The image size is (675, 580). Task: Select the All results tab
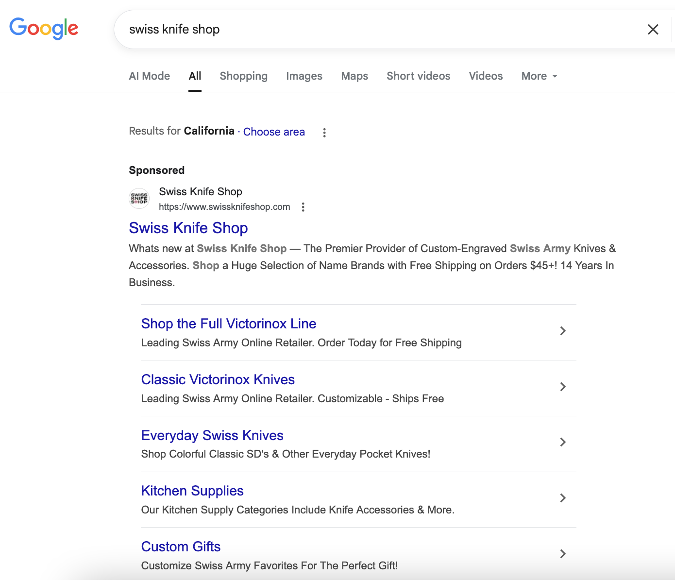click(x=195, y=76)
